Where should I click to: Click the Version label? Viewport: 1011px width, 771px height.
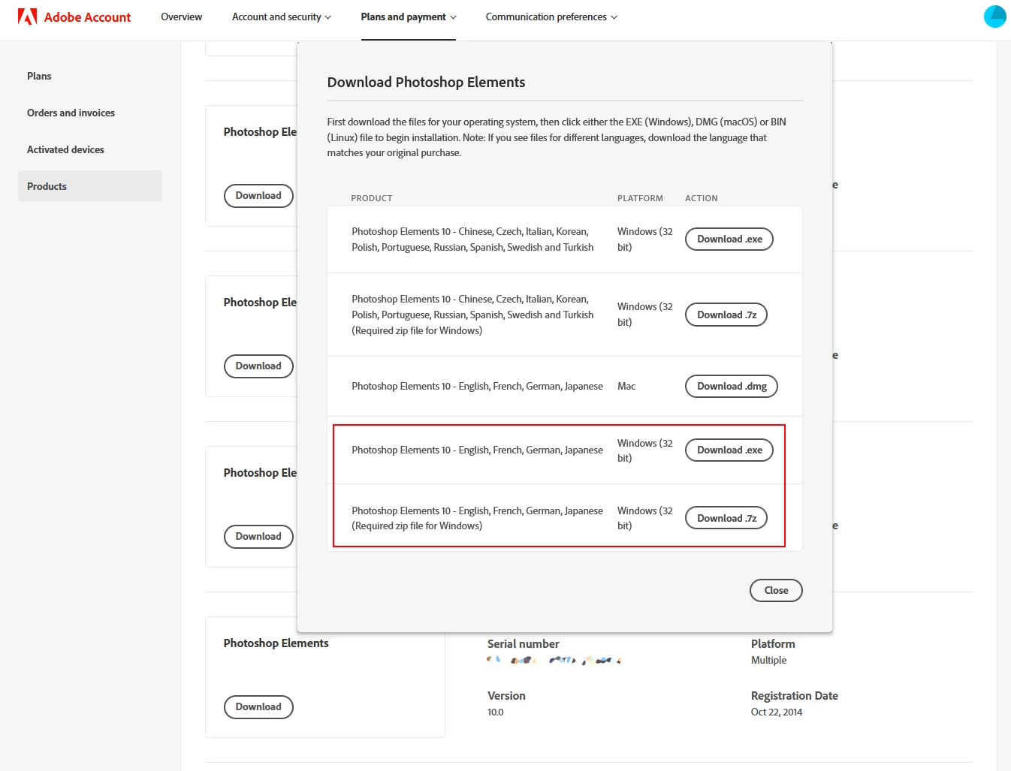[x=506, y=696]
